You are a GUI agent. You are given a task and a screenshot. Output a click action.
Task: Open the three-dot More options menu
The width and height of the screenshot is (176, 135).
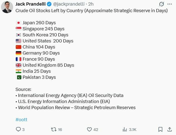click(170, 4)
